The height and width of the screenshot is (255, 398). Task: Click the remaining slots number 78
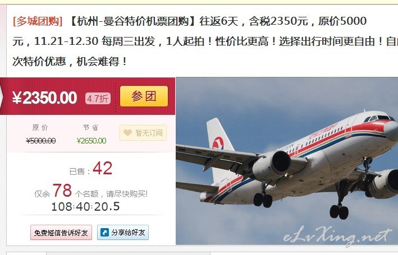coord(62,191)
